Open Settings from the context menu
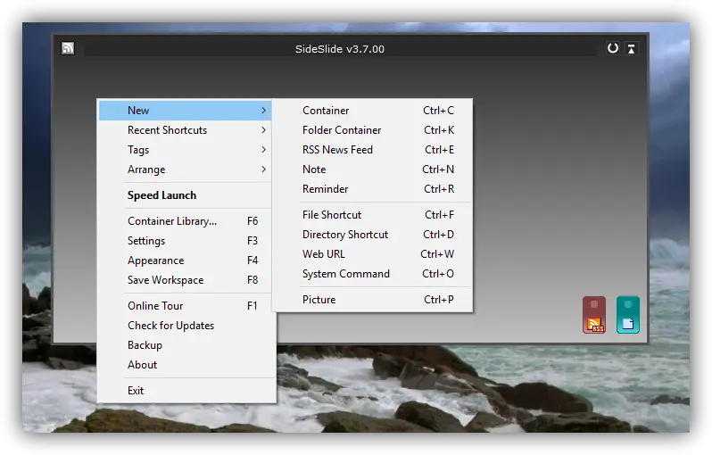 [186, 241]
